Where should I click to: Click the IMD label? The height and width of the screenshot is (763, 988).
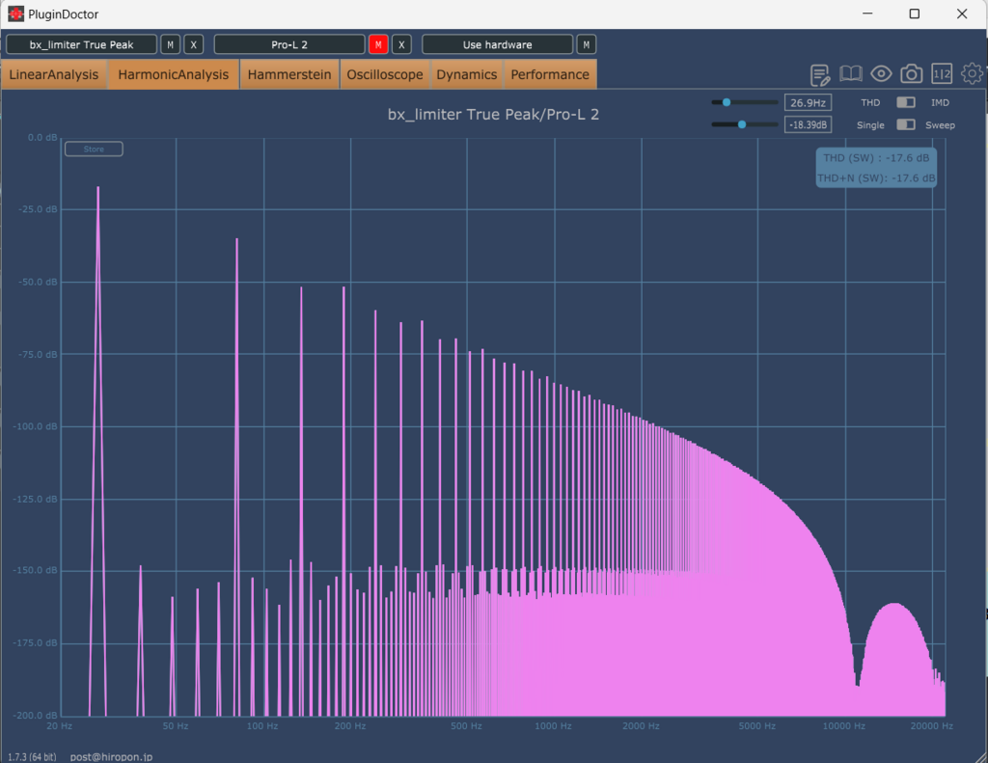click(x=940, y=102)
